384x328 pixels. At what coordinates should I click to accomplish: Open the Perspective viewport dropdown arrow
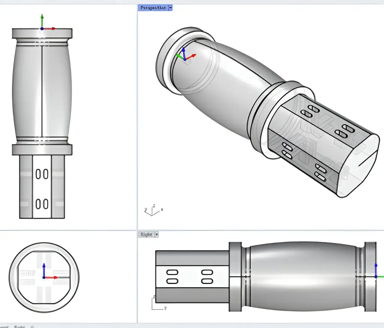pyautogui.click(x=170, y=8)
